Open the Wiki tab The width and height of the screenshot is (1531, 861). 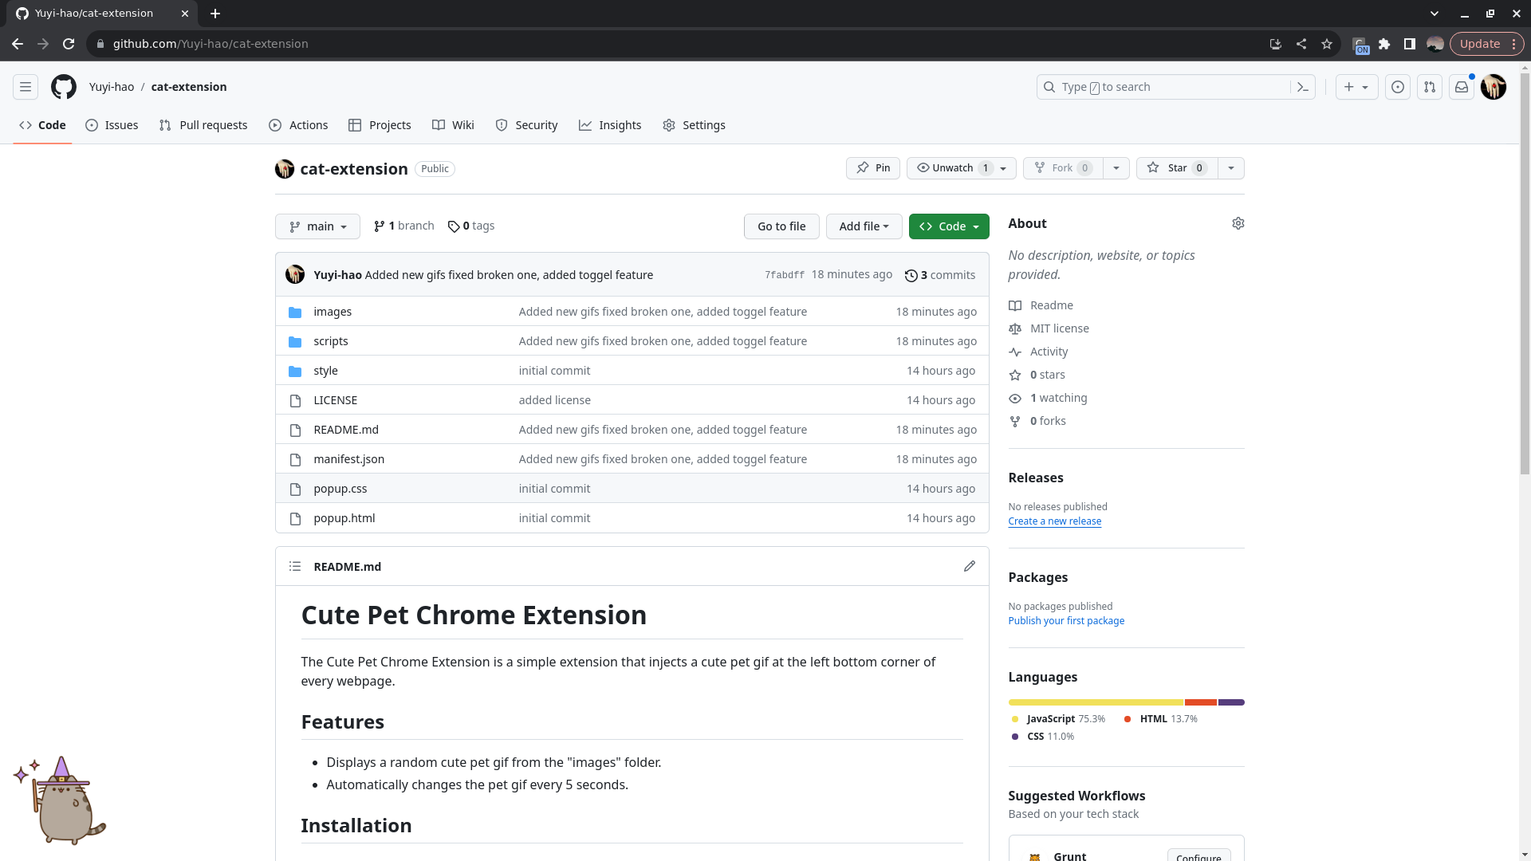(453, 125)
